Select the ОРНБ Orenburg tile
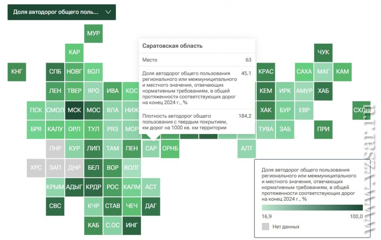 (170, 149)
